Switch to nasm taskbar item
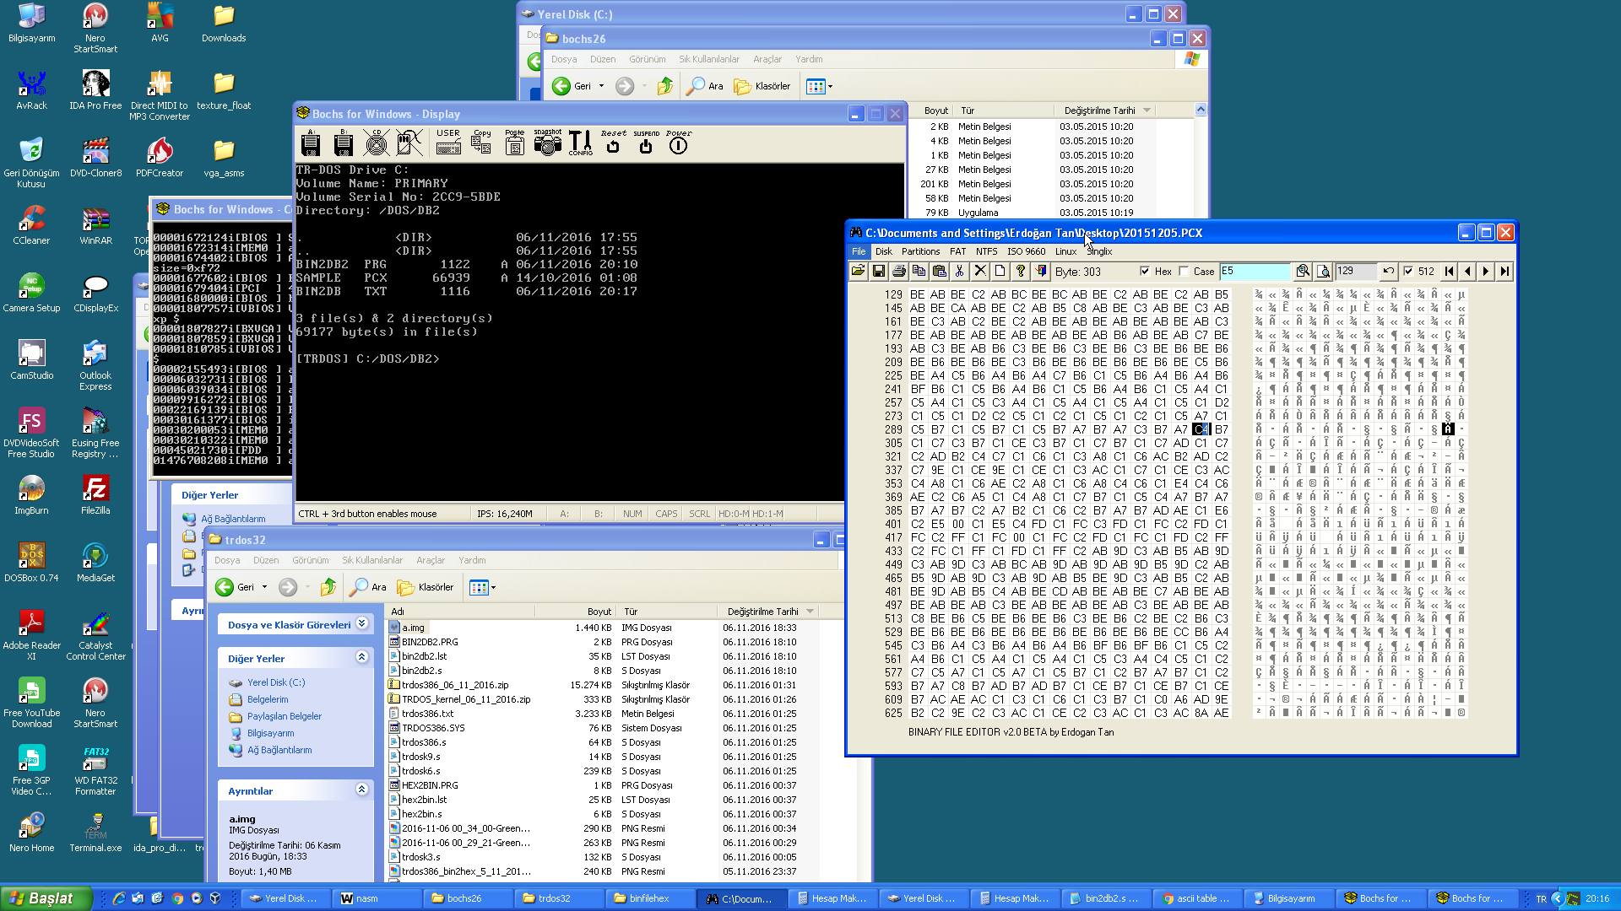The width and height of the screenshot is (1621, 911). (x=377, y=898)
